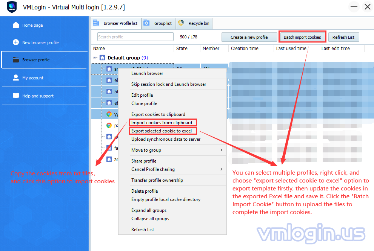The width and height of the screenshot is (374, 251).
Task: Collapse the Default group tree node
Action: pyautogui.click(x=95, y=58)
